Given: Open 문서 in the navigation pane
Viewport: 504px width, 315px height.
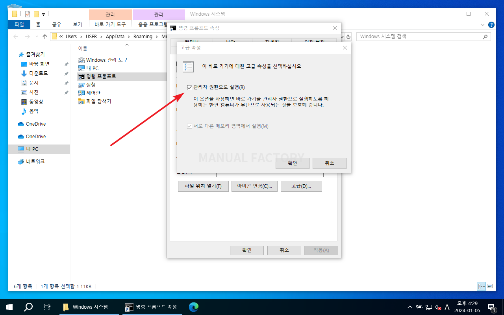Looking at the screenshot, I should click(34, 83).
